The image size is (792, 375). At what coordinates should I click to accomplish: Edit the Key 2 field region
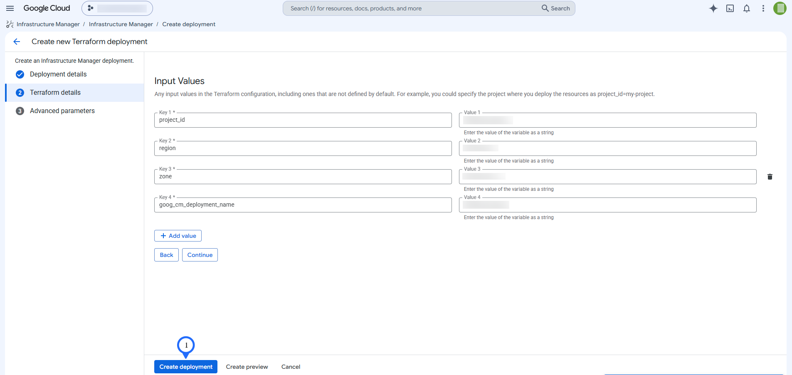[303, 148]
